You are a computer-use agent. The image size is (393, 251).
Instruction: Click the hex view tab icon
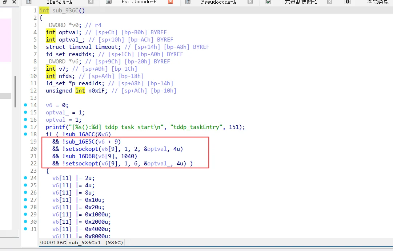click(268, 2)
